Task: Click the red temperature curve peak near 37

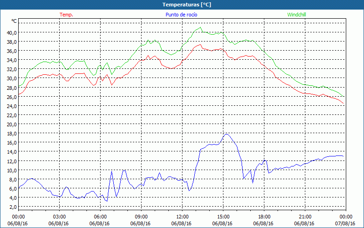Action: point(200,44)
